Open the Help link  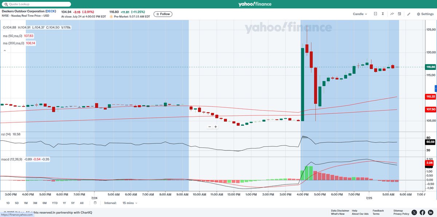click(x=355, y=210)
